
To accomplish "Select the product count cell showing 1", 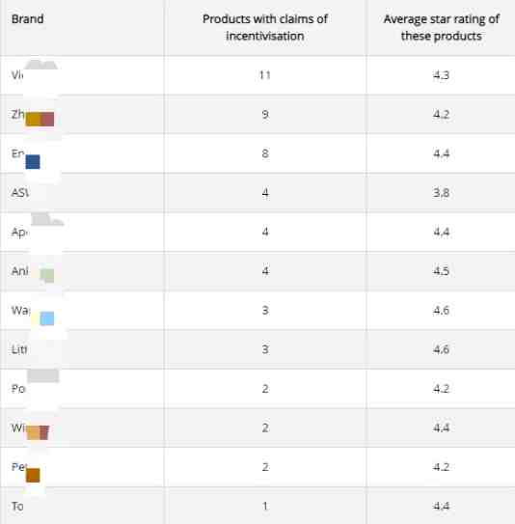I will coord(265,506).
